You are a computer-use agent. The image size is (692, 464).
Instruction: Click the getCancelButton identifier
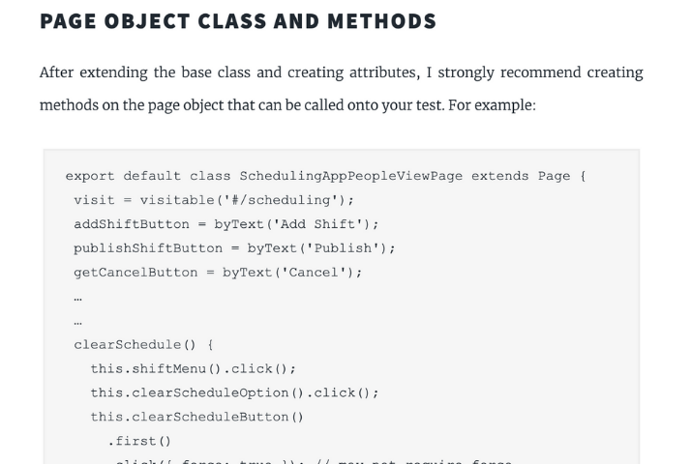[x=135, y=273]
